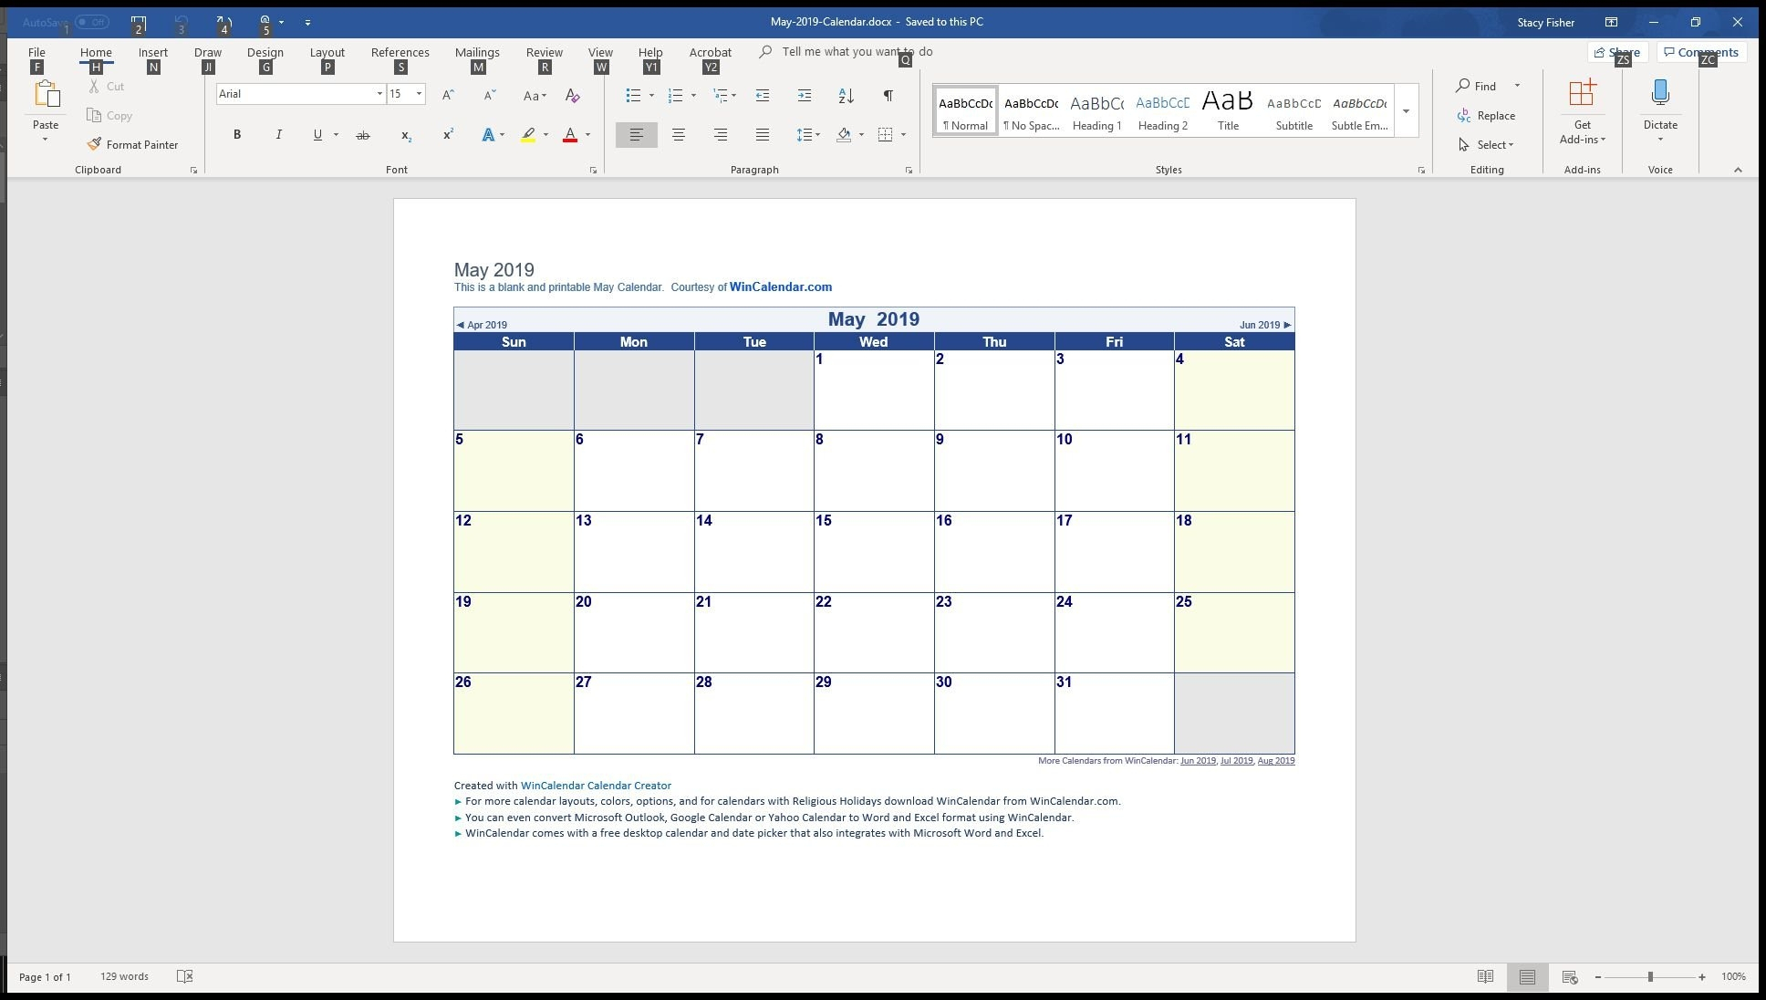Select the Text Highlight Color icon
This screenshot has width=1766, height=1000.
[x=529, y=133]
